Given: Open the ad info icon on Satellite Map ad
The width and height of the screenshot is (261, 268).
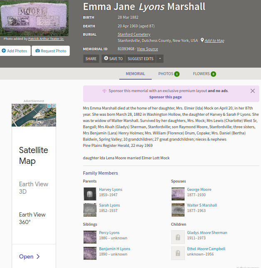Looking at the screenshot, I should pos(49,106).
